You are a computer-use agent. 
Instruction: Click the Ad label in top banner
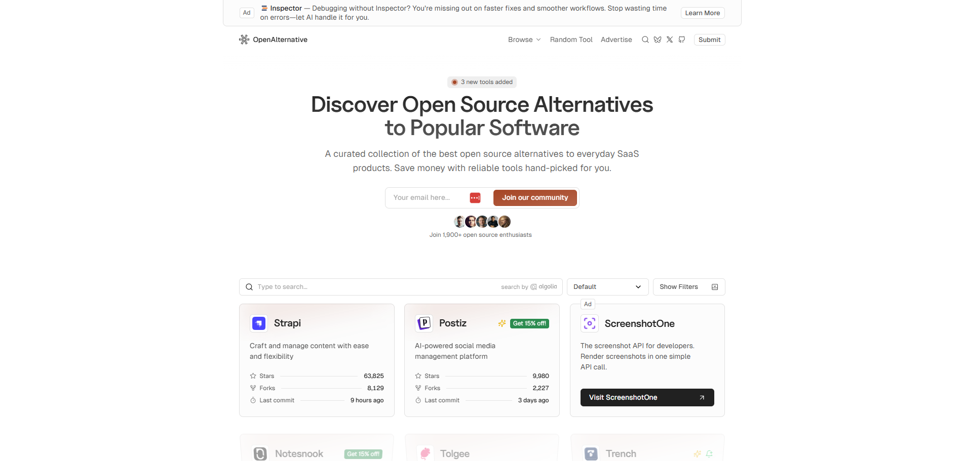point(247,13)
